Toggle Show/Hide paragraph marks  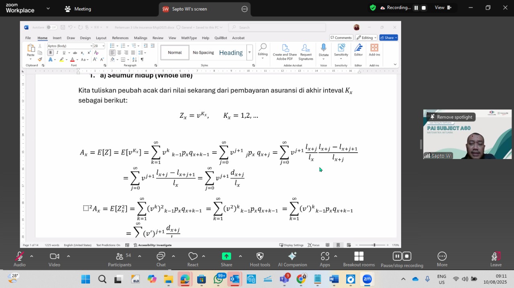142,59
